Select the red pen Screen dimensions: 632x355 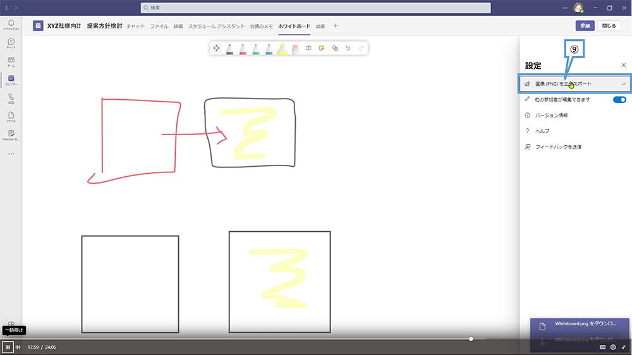243,49
